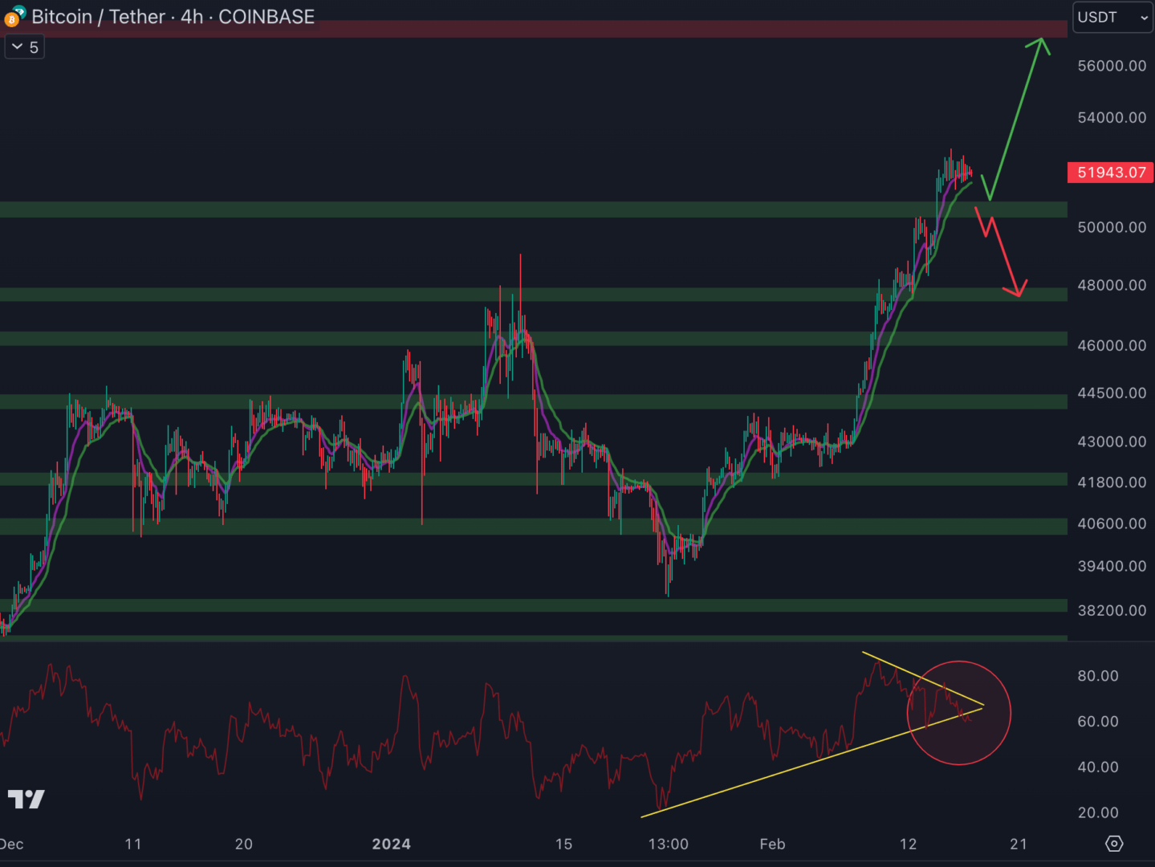Select the red resistance zone at top
The height and width of the screenshot is (867, 1155).
[562, 30]
